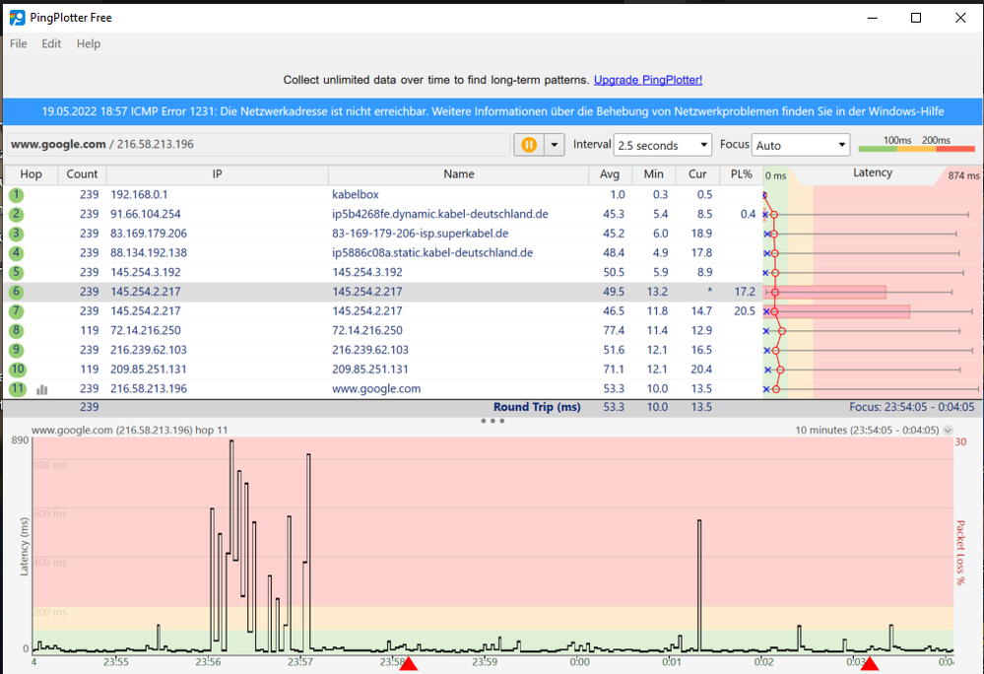Viewport: 984px width, 674px height.
Task: Expand the Interval 2.5 seconds combo box
Action: 663,145
